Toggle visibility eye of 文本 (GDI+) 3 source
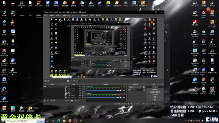 [80, 89]
